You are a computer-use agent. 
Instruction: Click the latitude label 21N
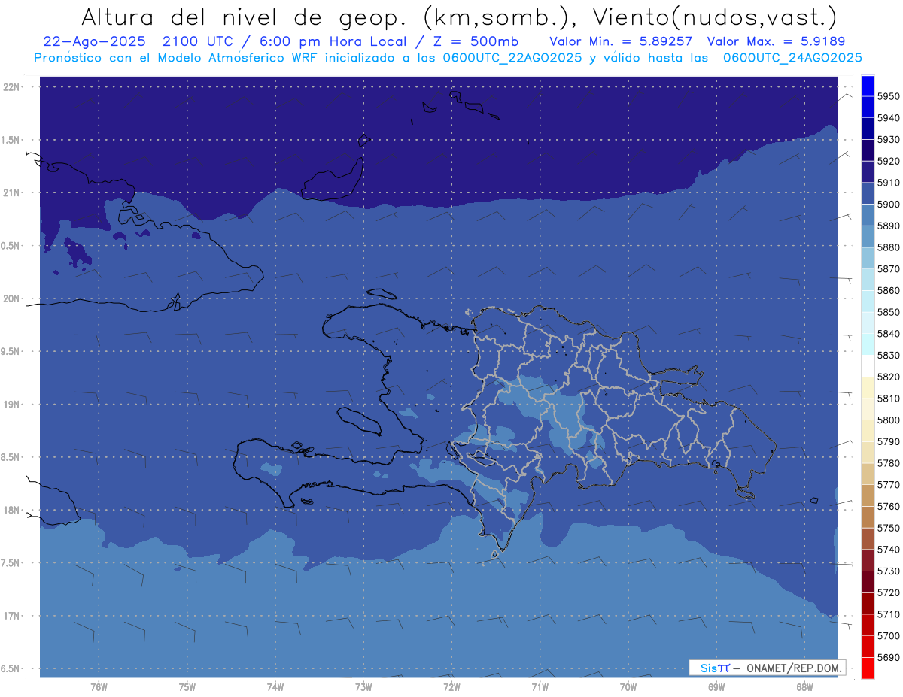[x=11, y=193]
